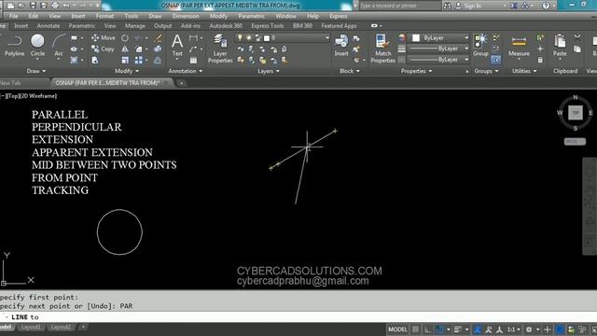
Task: Expand the Layers panel
Action: coord(269,71)
